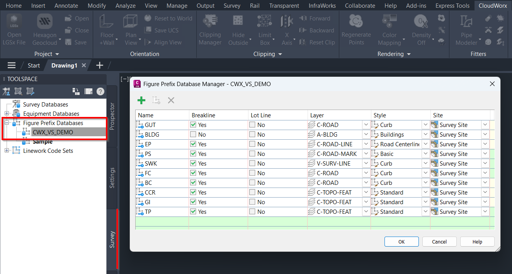Click the first Toolspace toolbar survey icon
The width and height of the screenshot is (512, 274).
[x=7, y=91]
